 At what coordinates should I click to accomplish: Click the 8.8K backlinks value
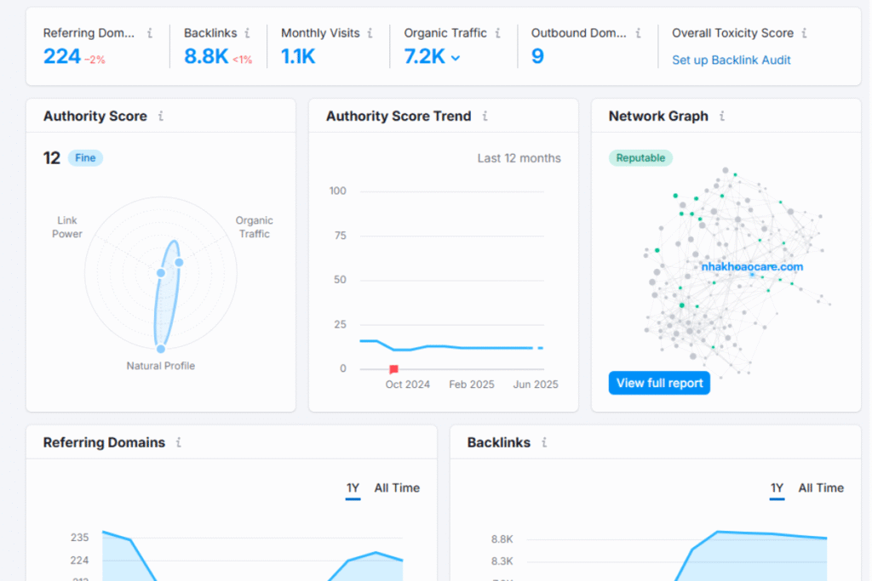tap(206, 57)
